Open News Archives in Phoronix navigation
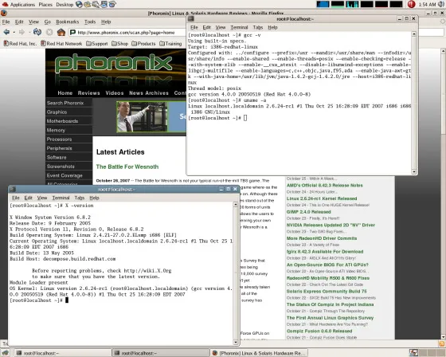The image size is (446, 357). click(x=149, y=93)
